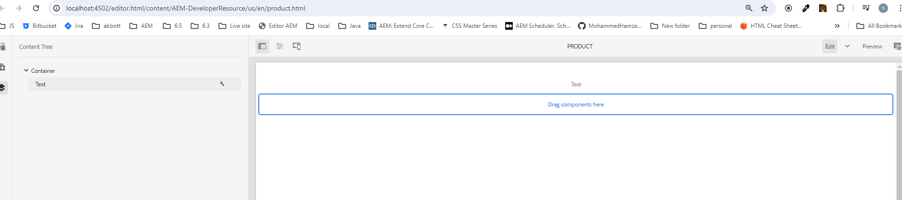Screen dimensions: 902x200
Task: Expand the hidden bookmarks overflow chevron
Action: coord(837,26)
